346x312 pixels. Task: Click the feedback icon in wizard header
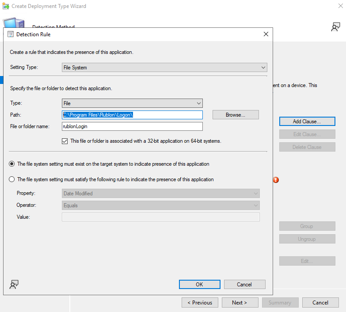(x=335, y=27)
